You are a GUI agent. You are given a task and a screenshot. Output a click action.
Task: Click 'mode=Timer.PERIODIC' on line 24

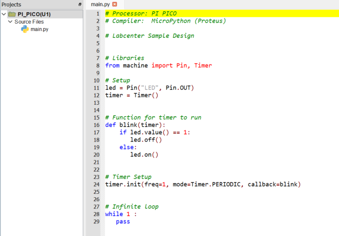tap(207, 185)
